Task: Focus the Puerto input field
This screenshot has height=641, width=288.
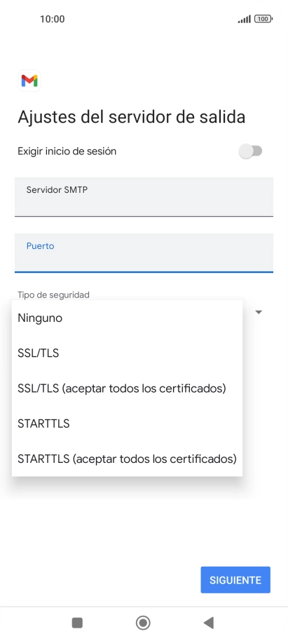Action: coord(144,252)
